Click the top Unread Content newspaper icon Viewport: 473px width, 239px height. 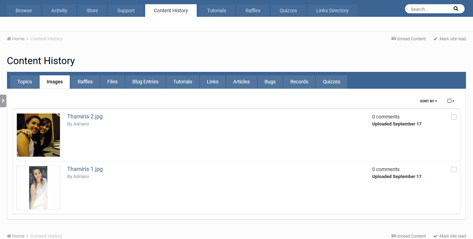pyautogui.click(x=393, y=39)
